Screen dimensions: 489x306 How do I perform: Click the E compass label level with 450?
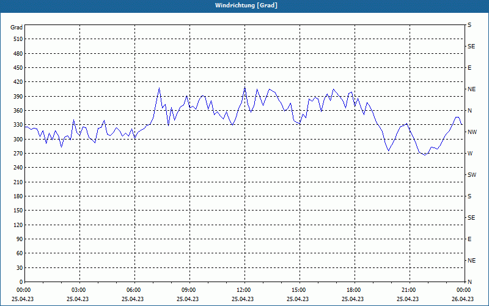click(469, 68)
